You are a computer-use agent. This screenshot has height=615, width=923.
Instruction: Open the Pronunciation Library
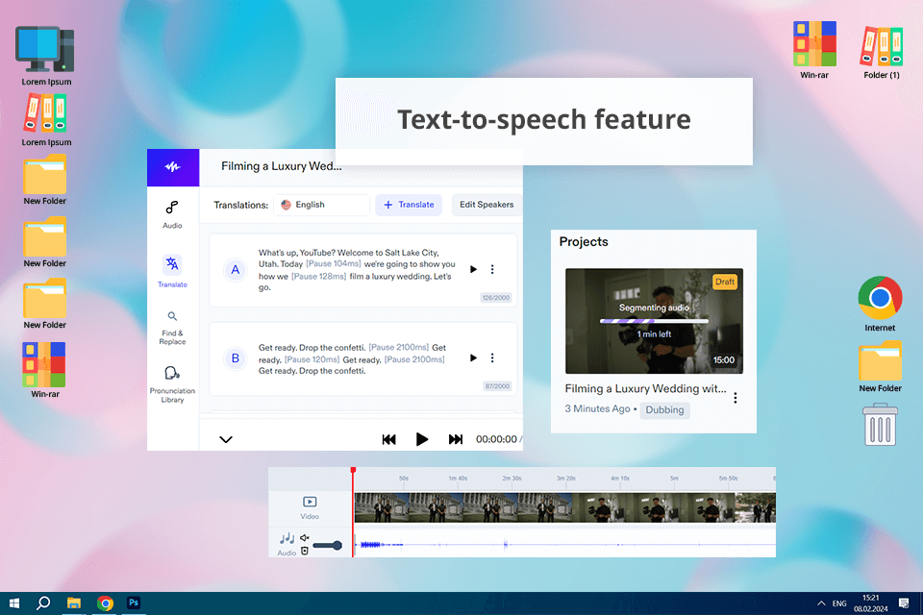point(172,384)
